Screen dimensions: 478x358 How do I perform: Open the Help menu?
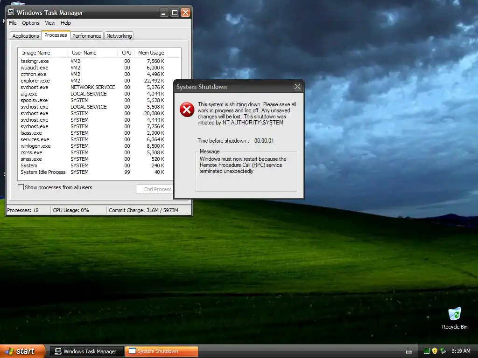click(65, 23)
